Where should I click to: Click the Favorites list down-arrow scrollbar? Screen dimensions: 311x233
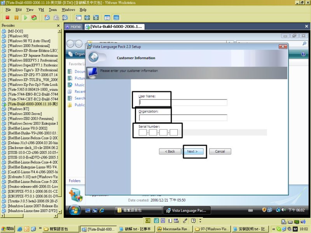pyautogui.click(x=59, y=212)
